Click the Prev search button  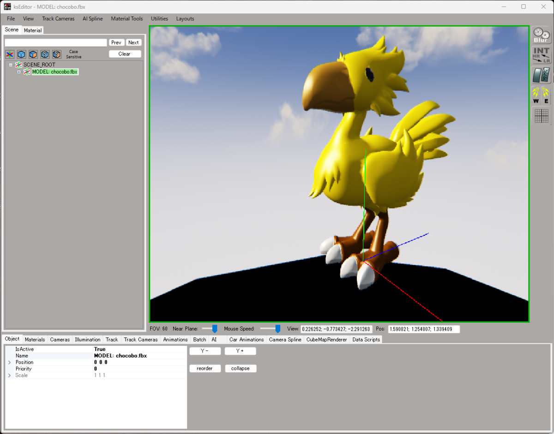(x=117, y=42)
